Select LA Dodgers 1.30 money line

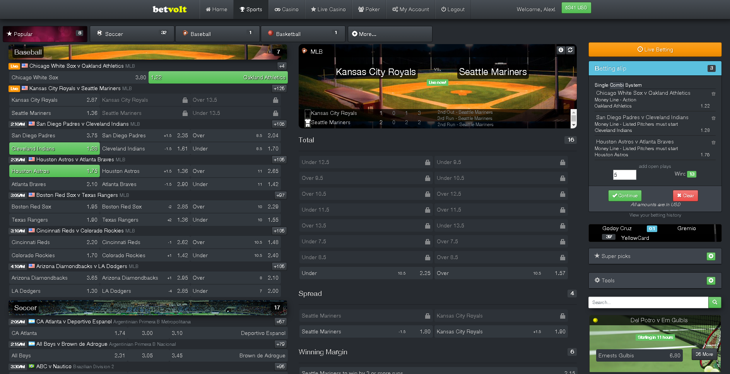(55, 291)
